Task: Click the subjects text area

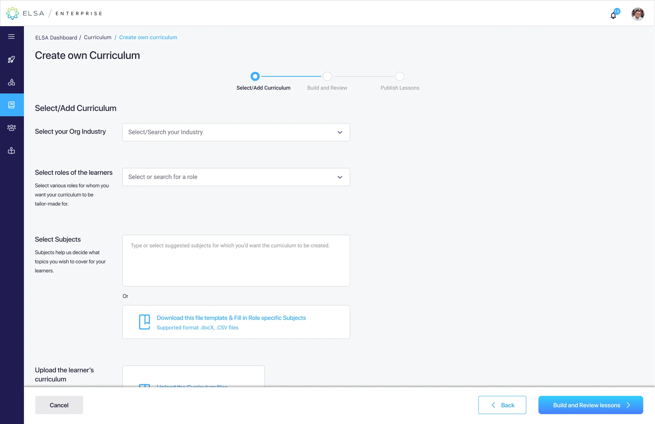Action: tap(236, 260)
